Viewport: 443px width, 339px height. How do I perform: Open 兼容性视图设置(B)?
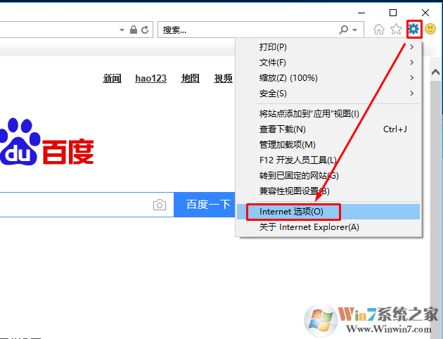[328, 191]
